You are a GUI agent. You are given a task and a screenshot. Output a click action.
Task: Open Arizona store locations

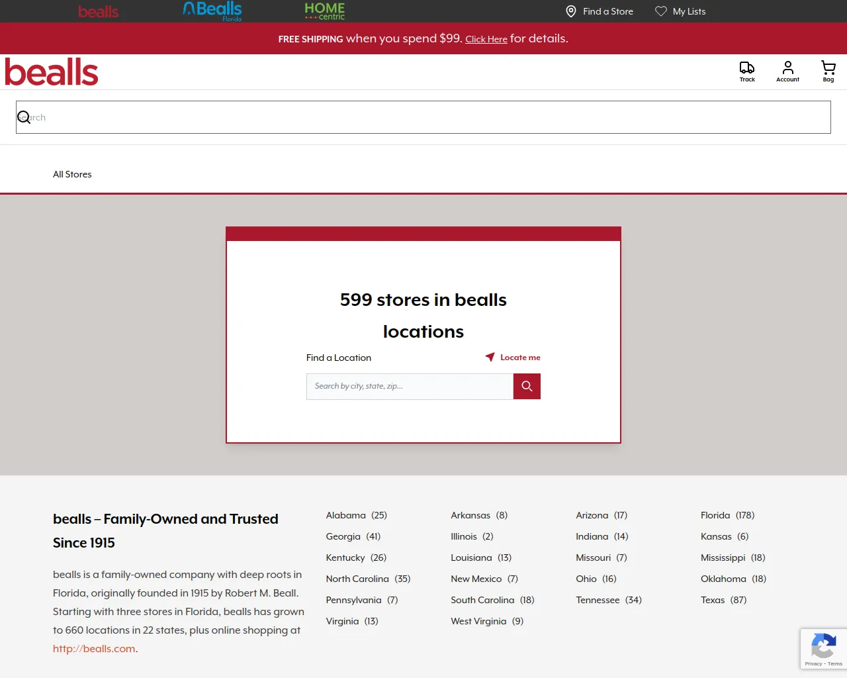(602, 515)
